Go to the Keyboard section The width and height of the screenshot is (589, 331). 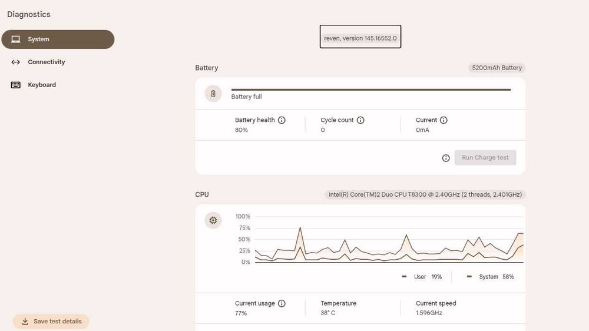42,85
